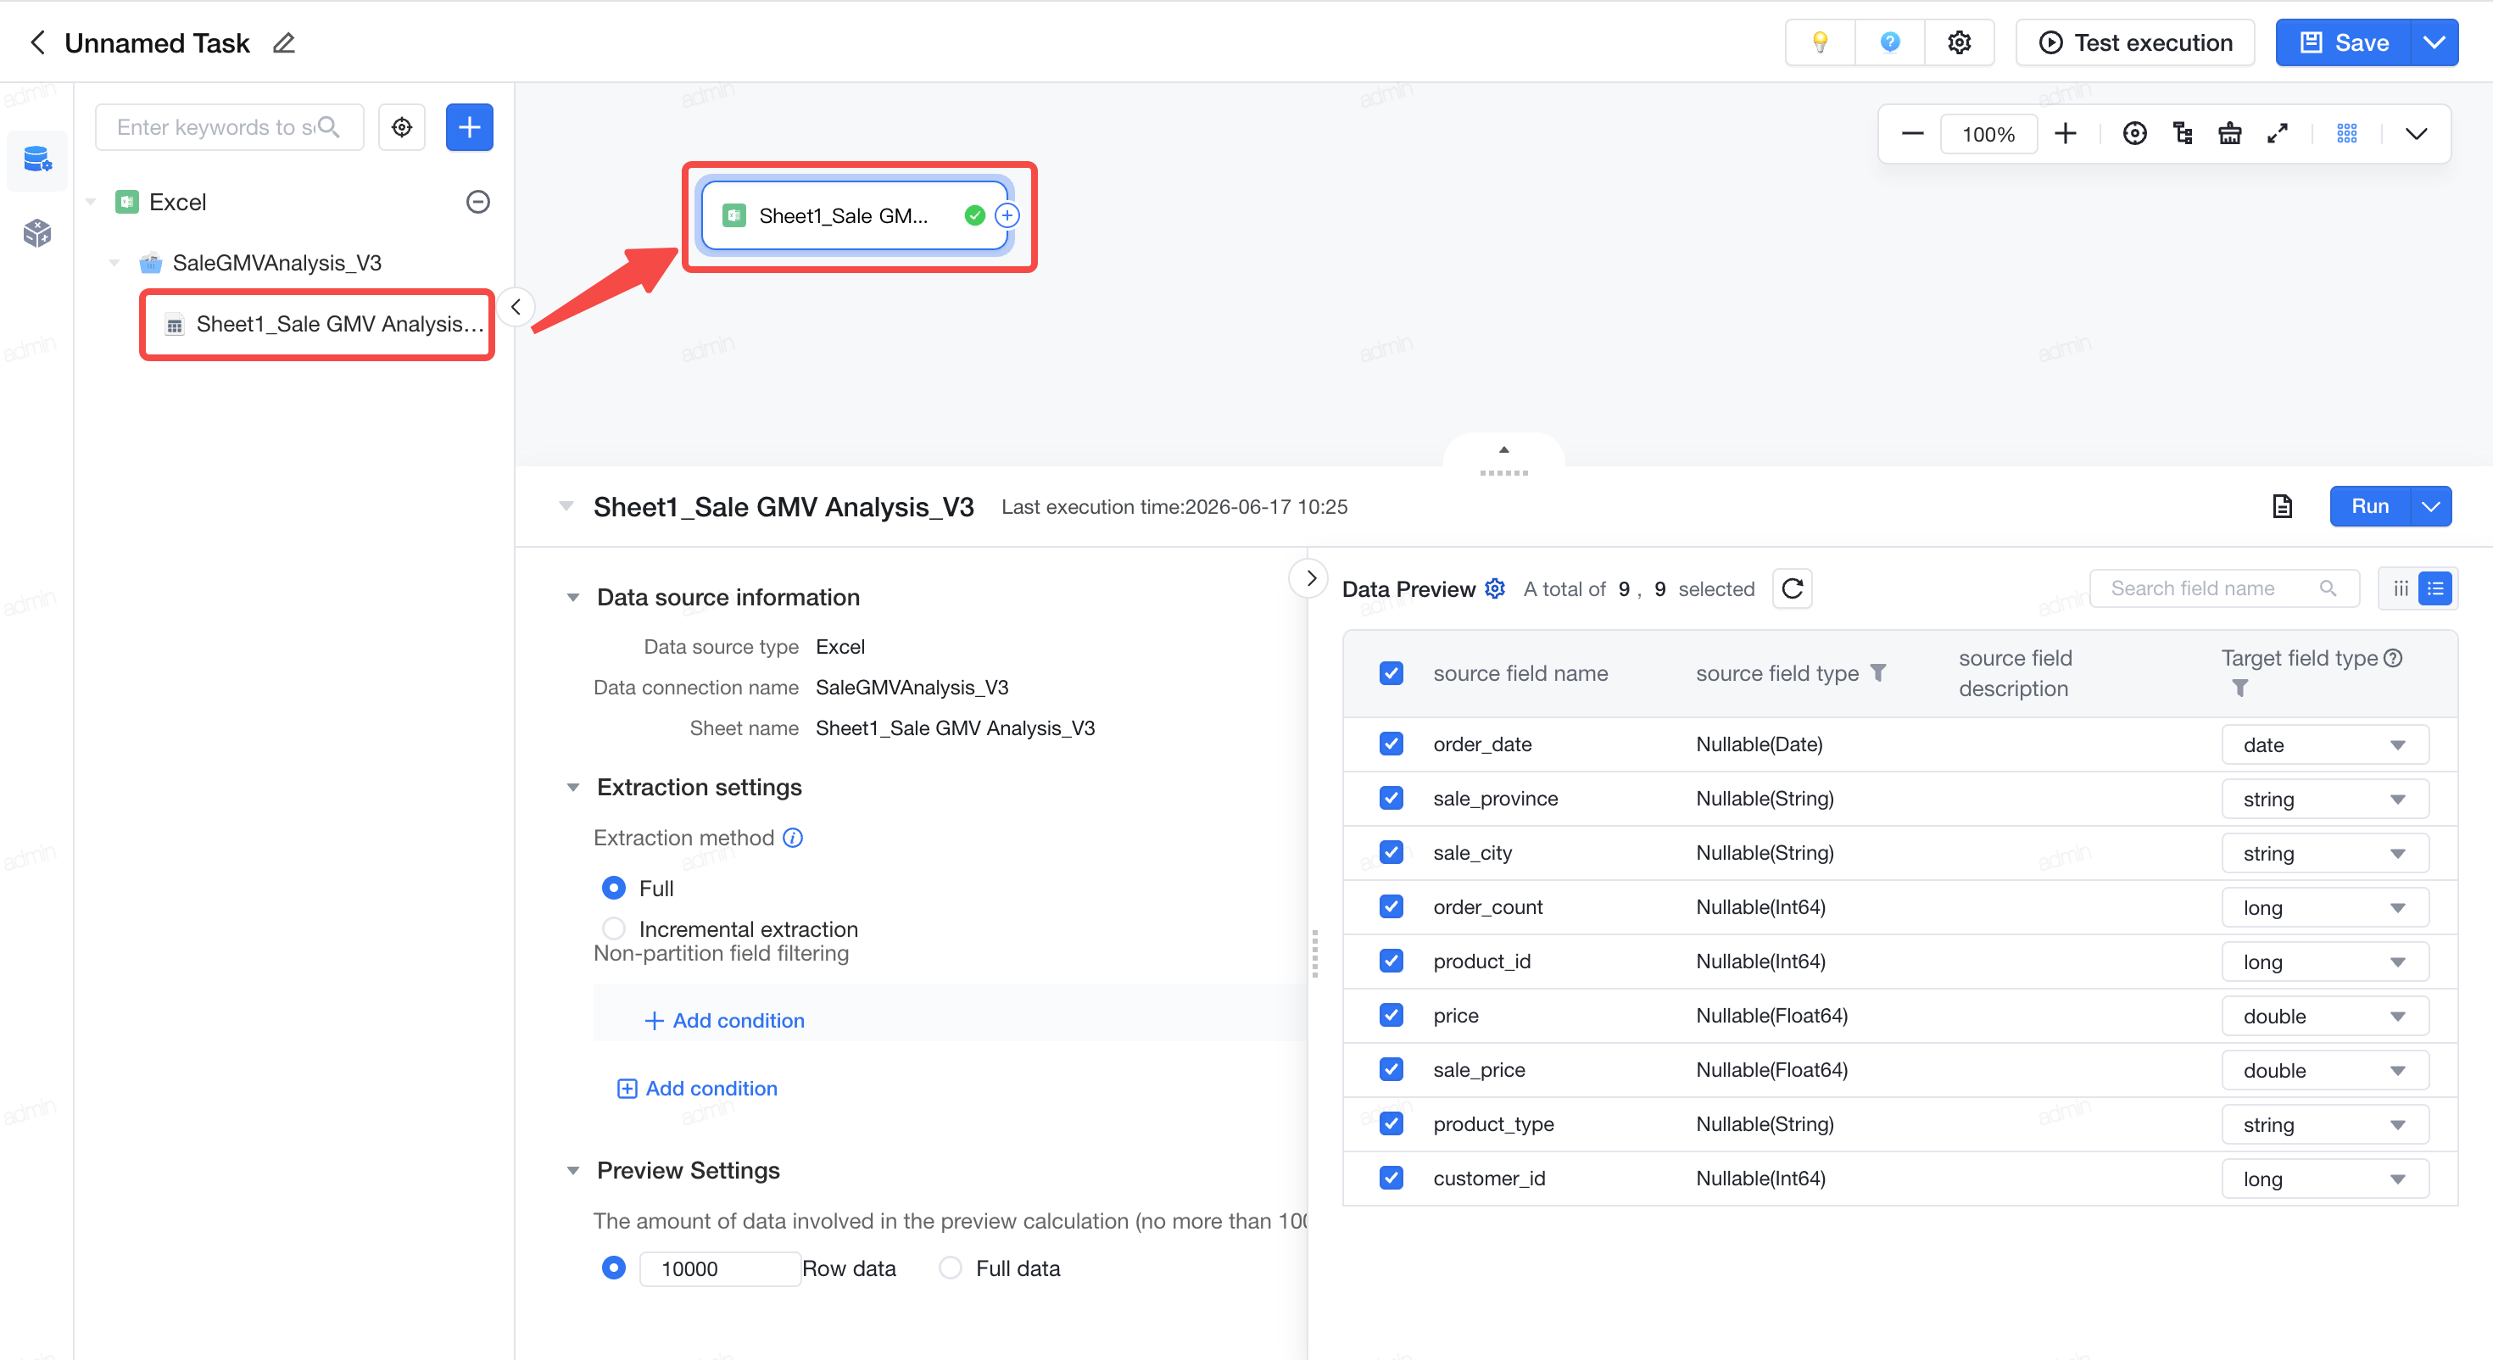Switch to the list view tab
The height and width of the screenshot is (1360, 2493).
tap(2435, 588)
